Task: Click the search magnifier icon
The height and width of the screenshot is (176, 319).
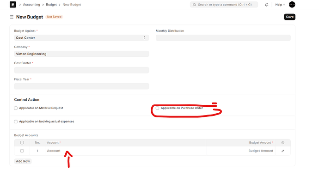Action: coord(195,5)
